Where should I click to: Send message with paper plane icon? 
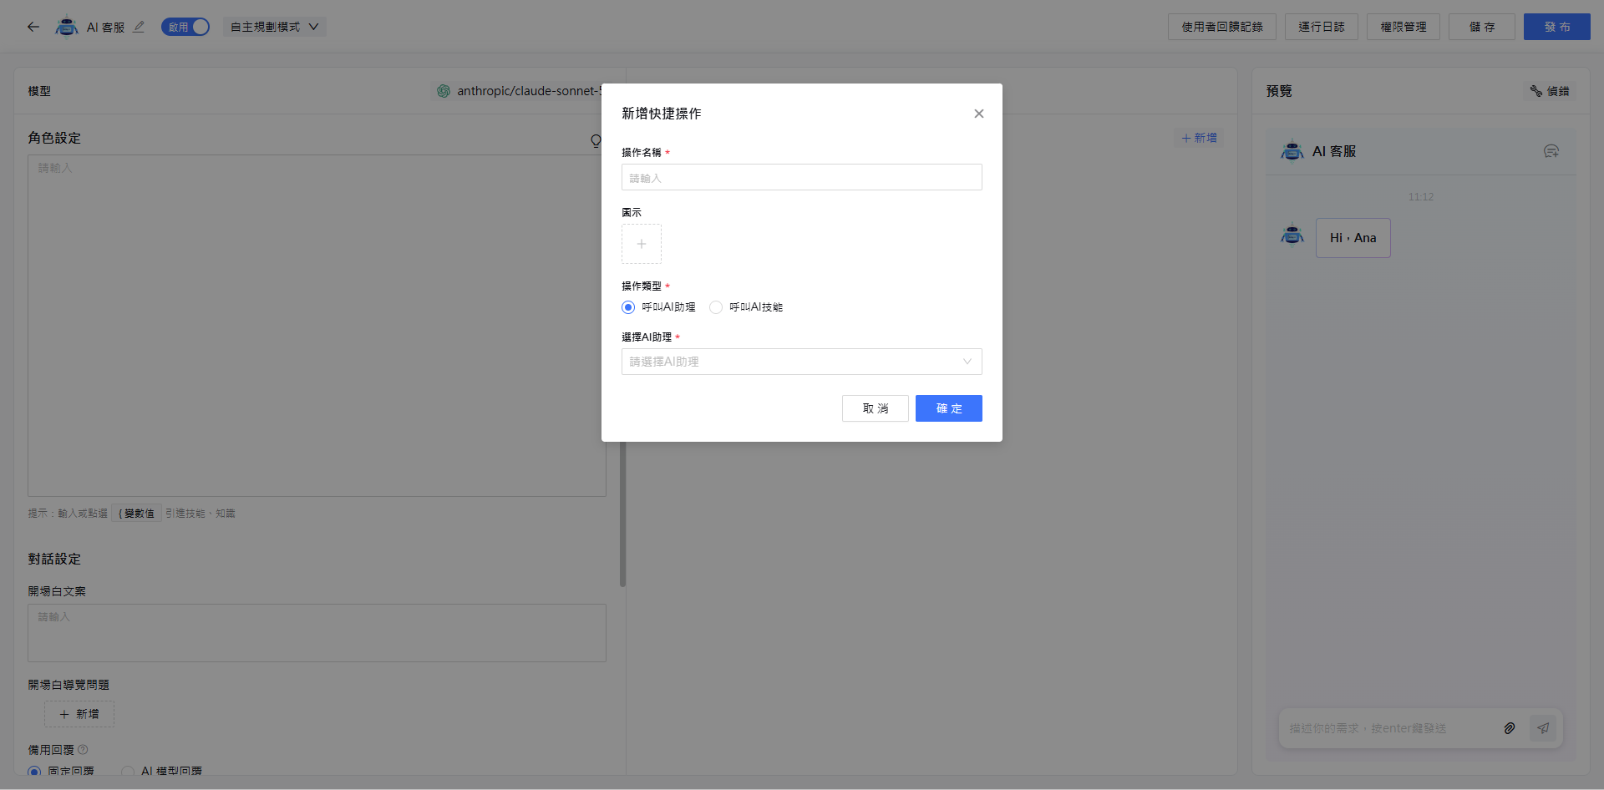(x=1543, y=728)
